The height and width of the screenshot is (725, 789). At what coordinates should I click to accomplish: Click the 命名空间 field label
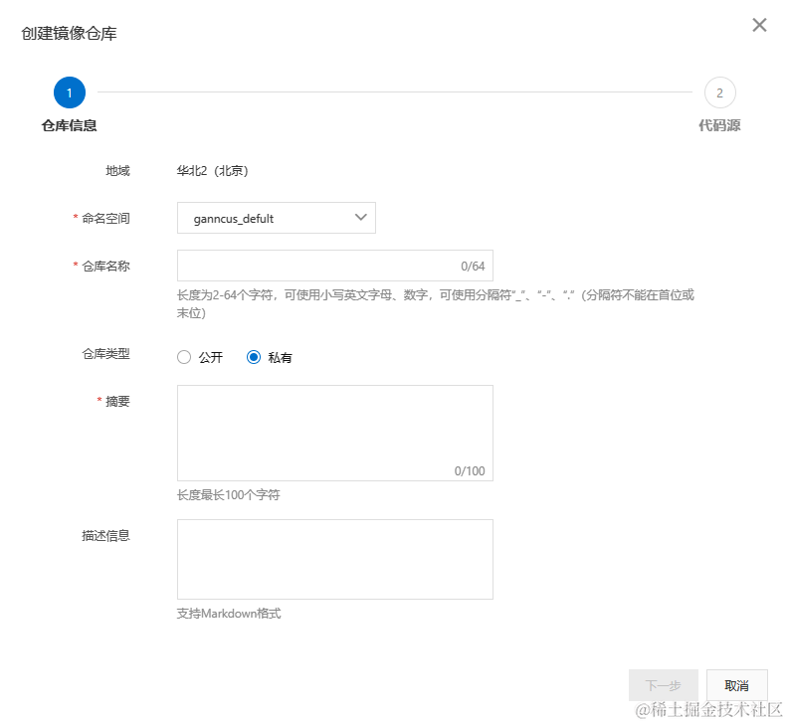coord(105,219)
